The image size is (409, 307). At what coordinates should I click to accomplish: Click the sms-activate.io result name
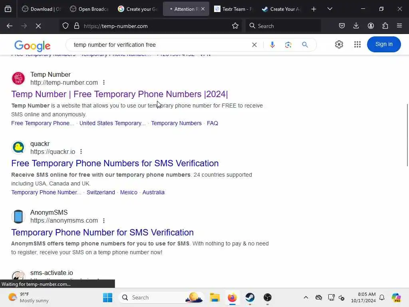click(x=52, y=273)
